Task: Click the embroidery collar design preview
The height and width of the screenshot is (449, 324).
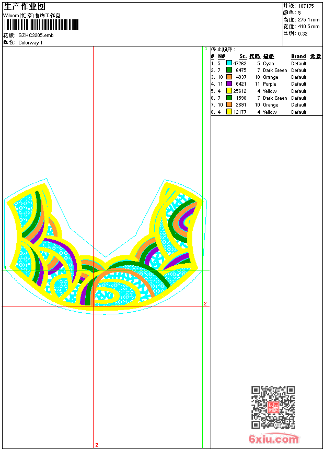Action: [105, 246]
